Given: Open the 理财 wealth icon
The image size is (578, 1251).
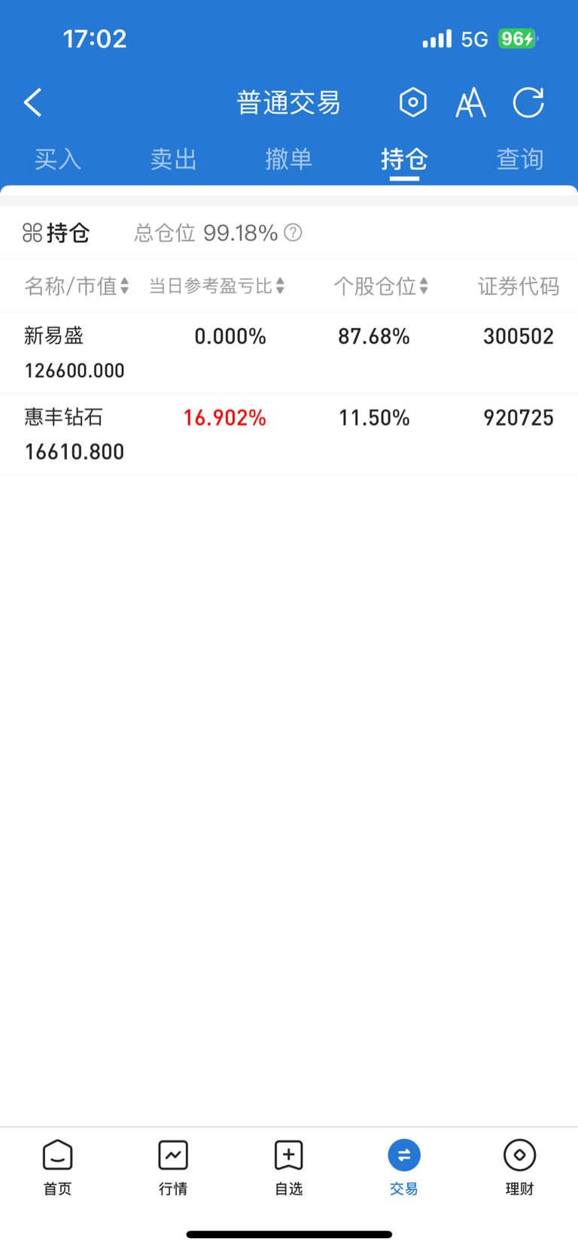Looking at the screenshot, I should tap(519, 1167).
